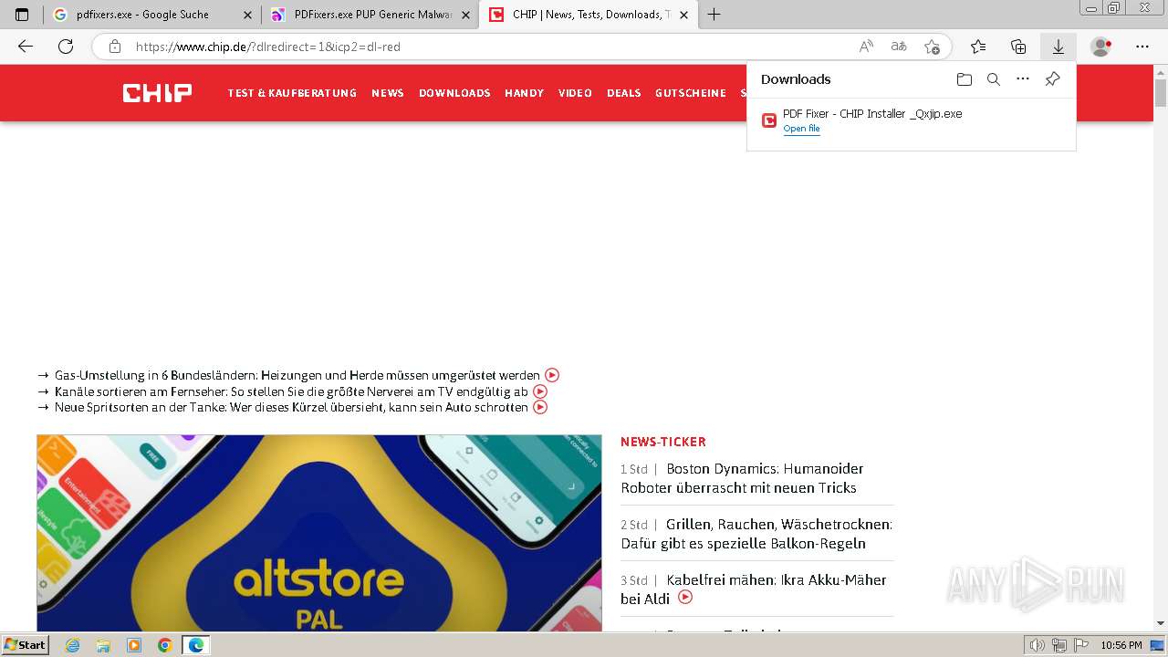Open the Start menu

tap(25, 645)
